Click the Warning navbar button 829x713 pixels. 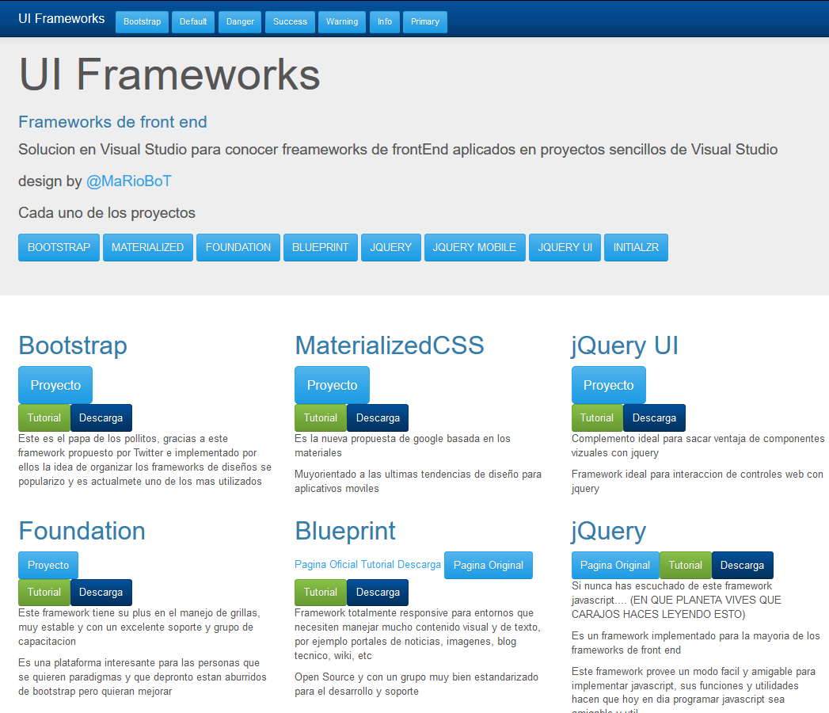(341, 21)
